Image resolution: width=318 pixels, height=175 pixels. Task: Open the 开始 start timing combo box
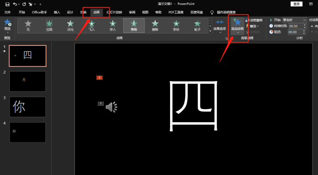click(x=294, y=20)
